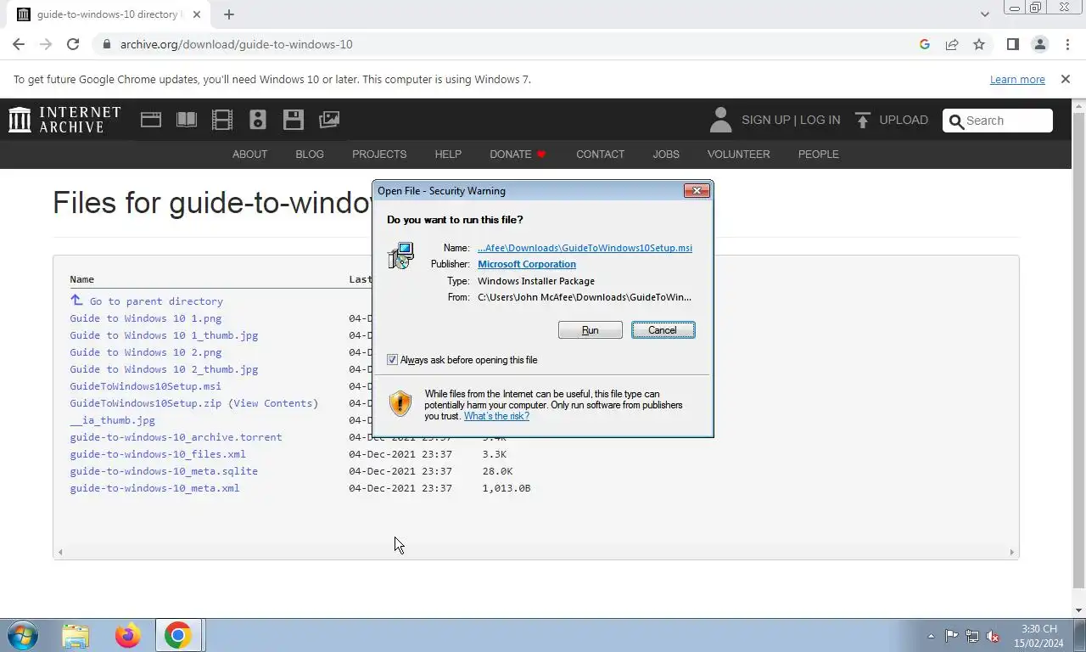The height and width of the screenshot is (652, 1086).
Task: Open the VOLUNTEER menu item
Action: (739, 154)
